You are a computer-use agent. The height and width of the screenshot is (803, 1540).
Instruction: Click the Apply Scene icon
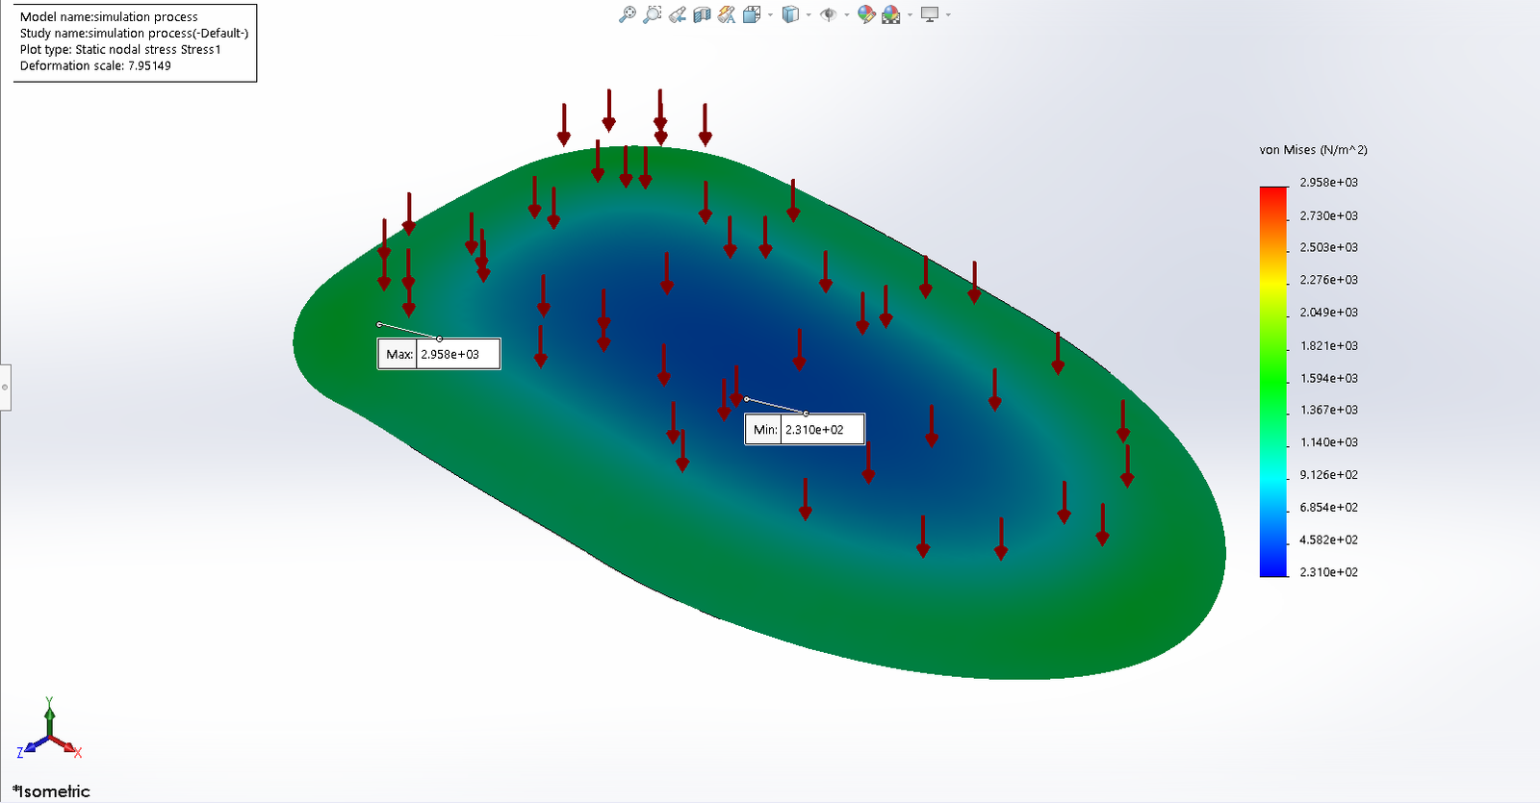tap(891, 14)
